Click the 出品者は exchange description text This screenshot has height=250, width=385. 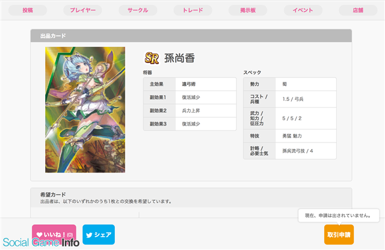pos(106,201)
